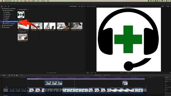Select the All Video smart collection
The image size is (171, 96).
tap(7, 12)
